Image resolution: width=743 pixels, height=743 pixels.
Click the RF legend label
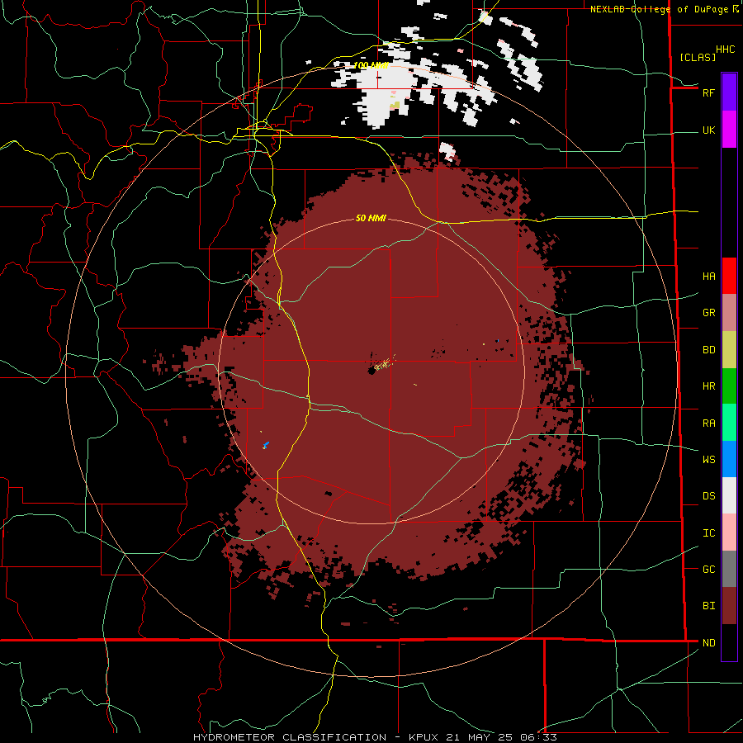[708, 92]
